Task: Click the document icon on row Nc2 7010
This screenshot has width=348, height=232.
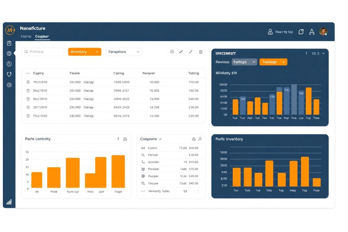Action: pyautogui.click(x=28, y=99)
